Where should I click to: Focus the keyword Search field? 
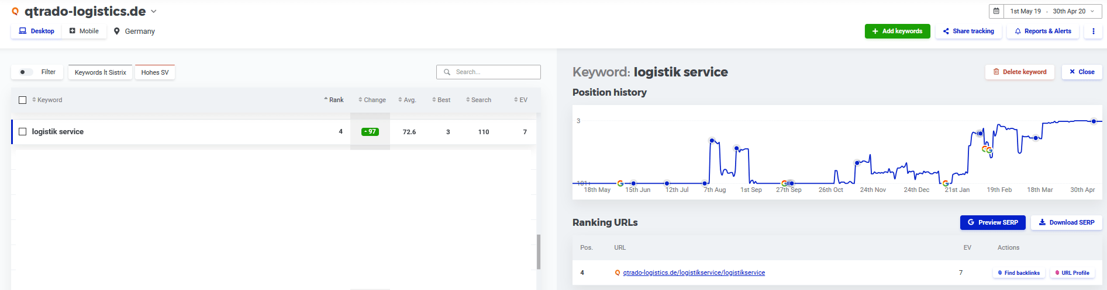coord(488,72)
